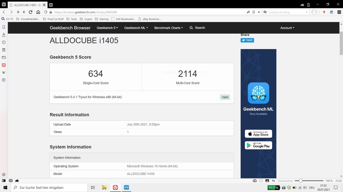Go back to previous page
Viewport: 343px width, 192px height.
click(x=4, y=12)
